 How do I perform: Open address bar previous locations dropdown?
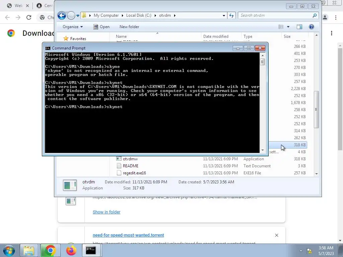click(224, 15)
